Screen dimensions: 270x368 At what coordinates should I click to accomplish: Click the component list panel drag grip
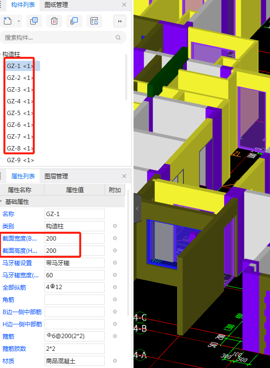0,5
